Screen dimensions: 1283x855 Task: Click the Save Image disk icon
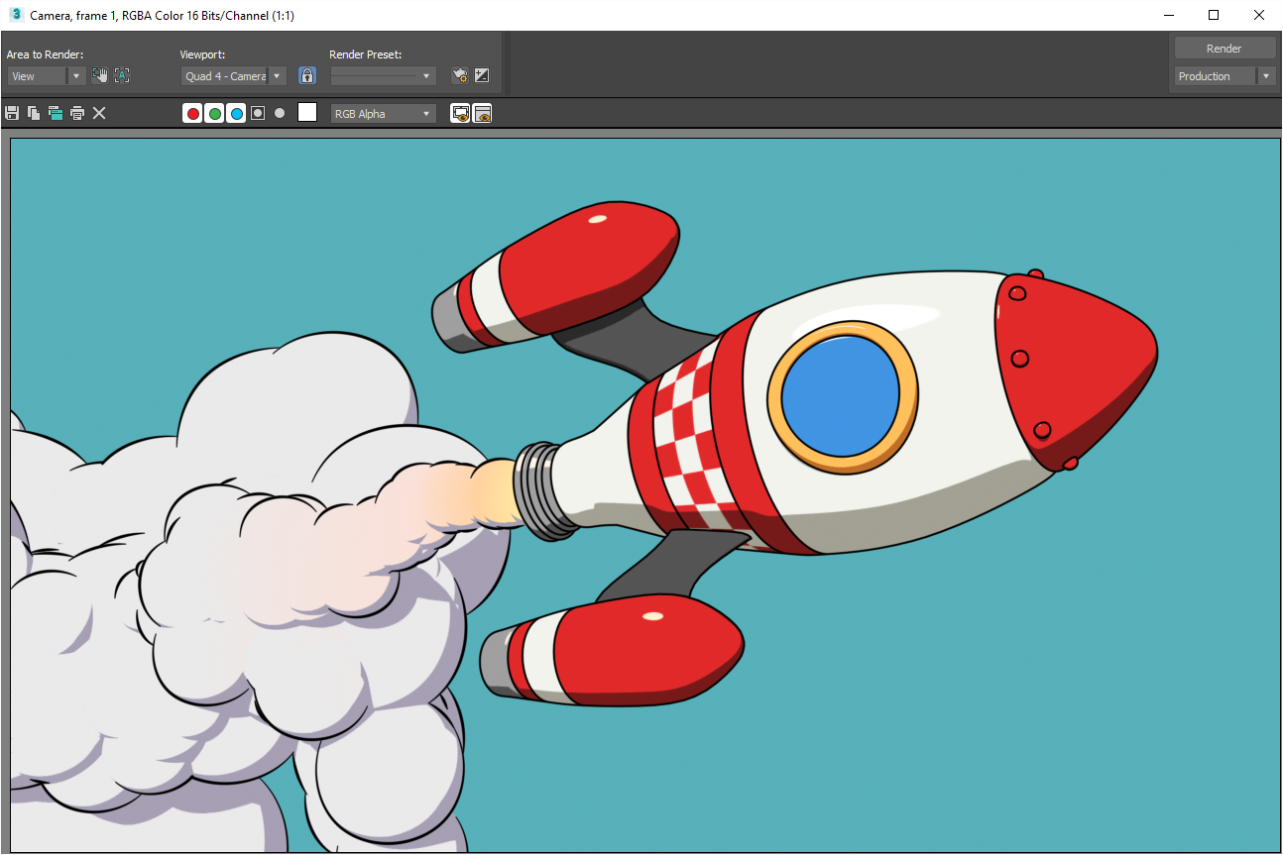[x=12, y=113]
